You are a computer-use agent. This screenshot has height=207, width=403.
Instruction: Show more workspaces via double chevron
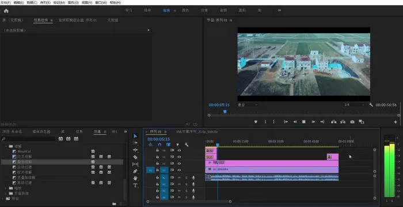[279, 10]
